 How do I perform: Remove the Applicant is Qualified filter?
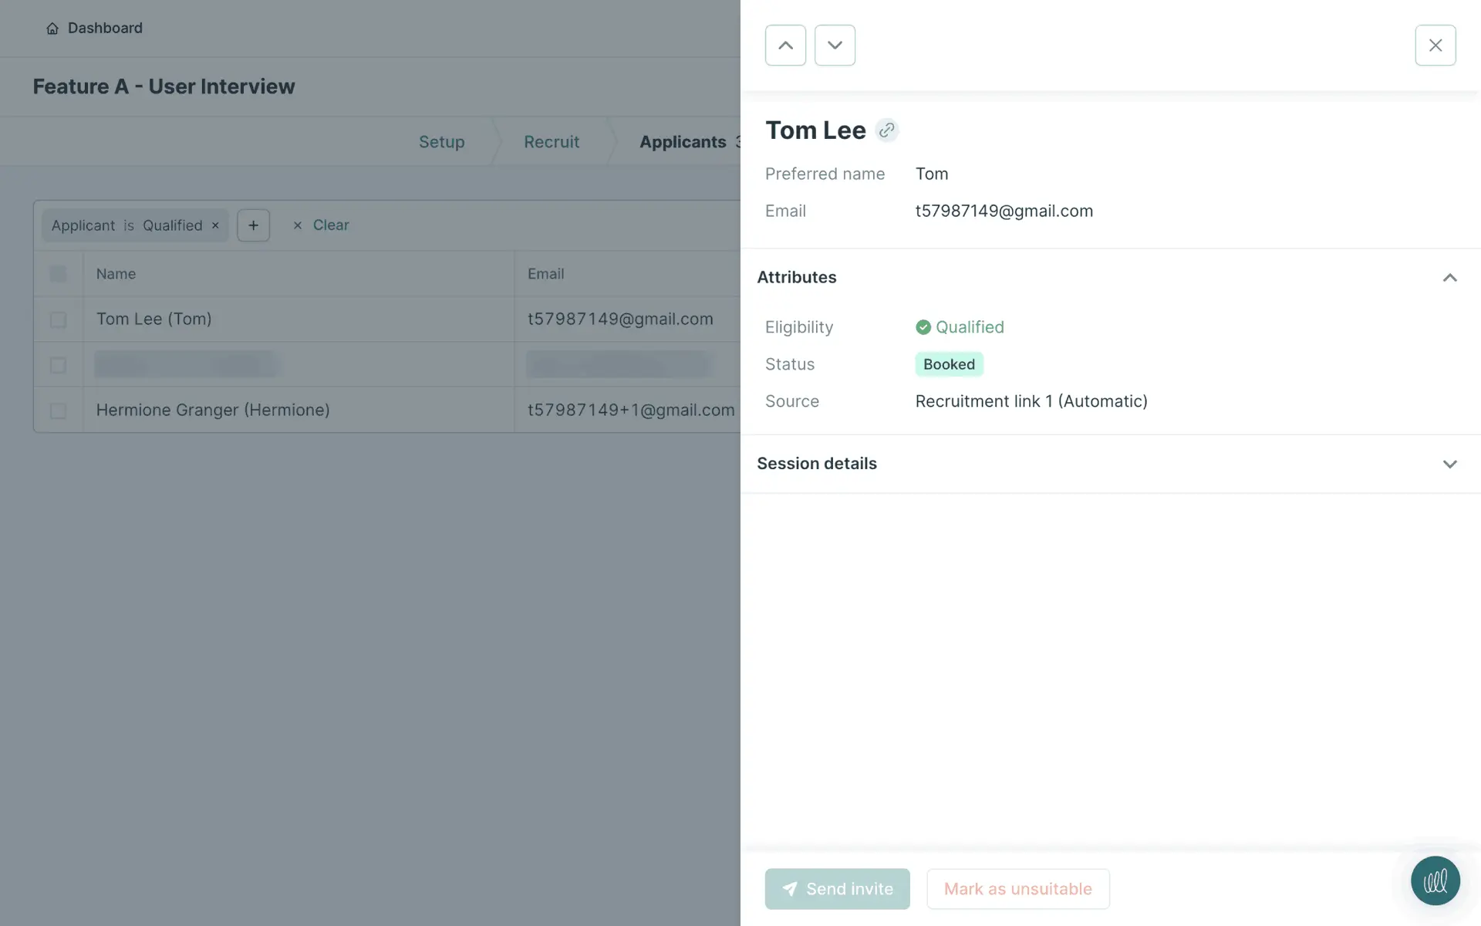[215, 225]
